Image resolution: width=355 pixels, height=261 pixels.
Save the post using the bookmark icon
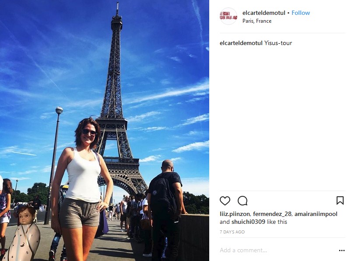340,201
